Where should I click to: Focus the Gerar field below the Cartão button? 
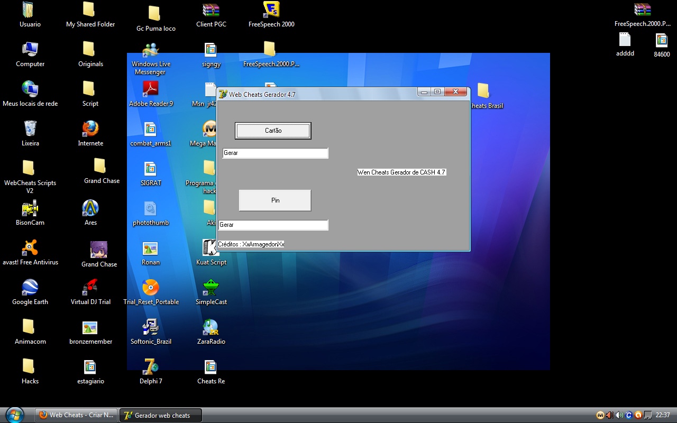point(275,153)
